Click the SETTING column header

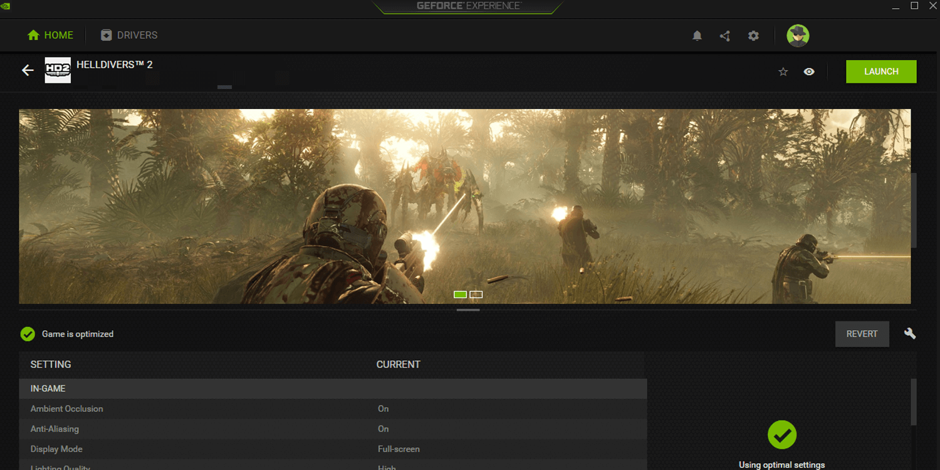click(51, 364)
